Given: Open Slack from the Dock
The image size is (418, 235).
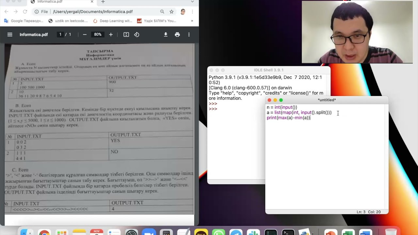Looking at the screenshot, I should 253,232.
